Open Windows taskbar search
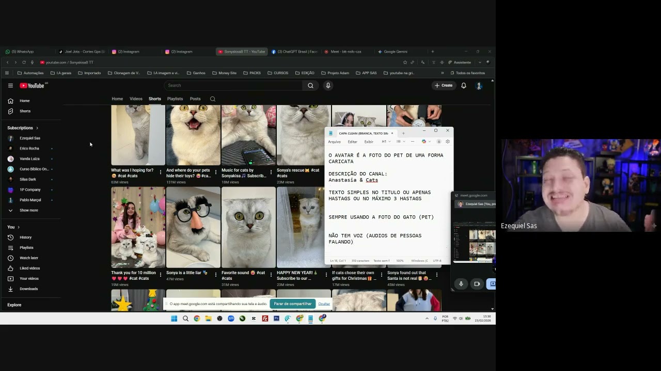The height and width of the screenshot is (371, 661). [x=185, y=318]
